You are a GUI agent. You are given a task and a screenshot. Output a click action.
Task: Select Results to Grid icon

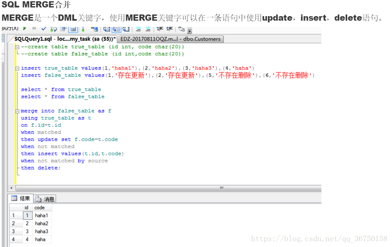click(116, 29)
